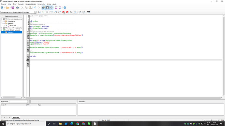Click the third blue curly-braces step icon
Viewport: 225px width, 126px height.
coord(59,12)
